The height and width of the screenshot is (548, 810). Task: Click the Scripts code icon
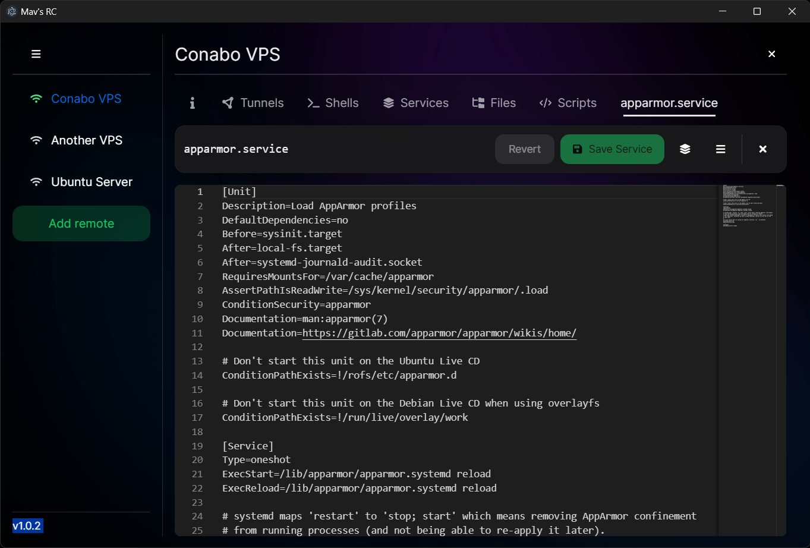coord(546,103)
